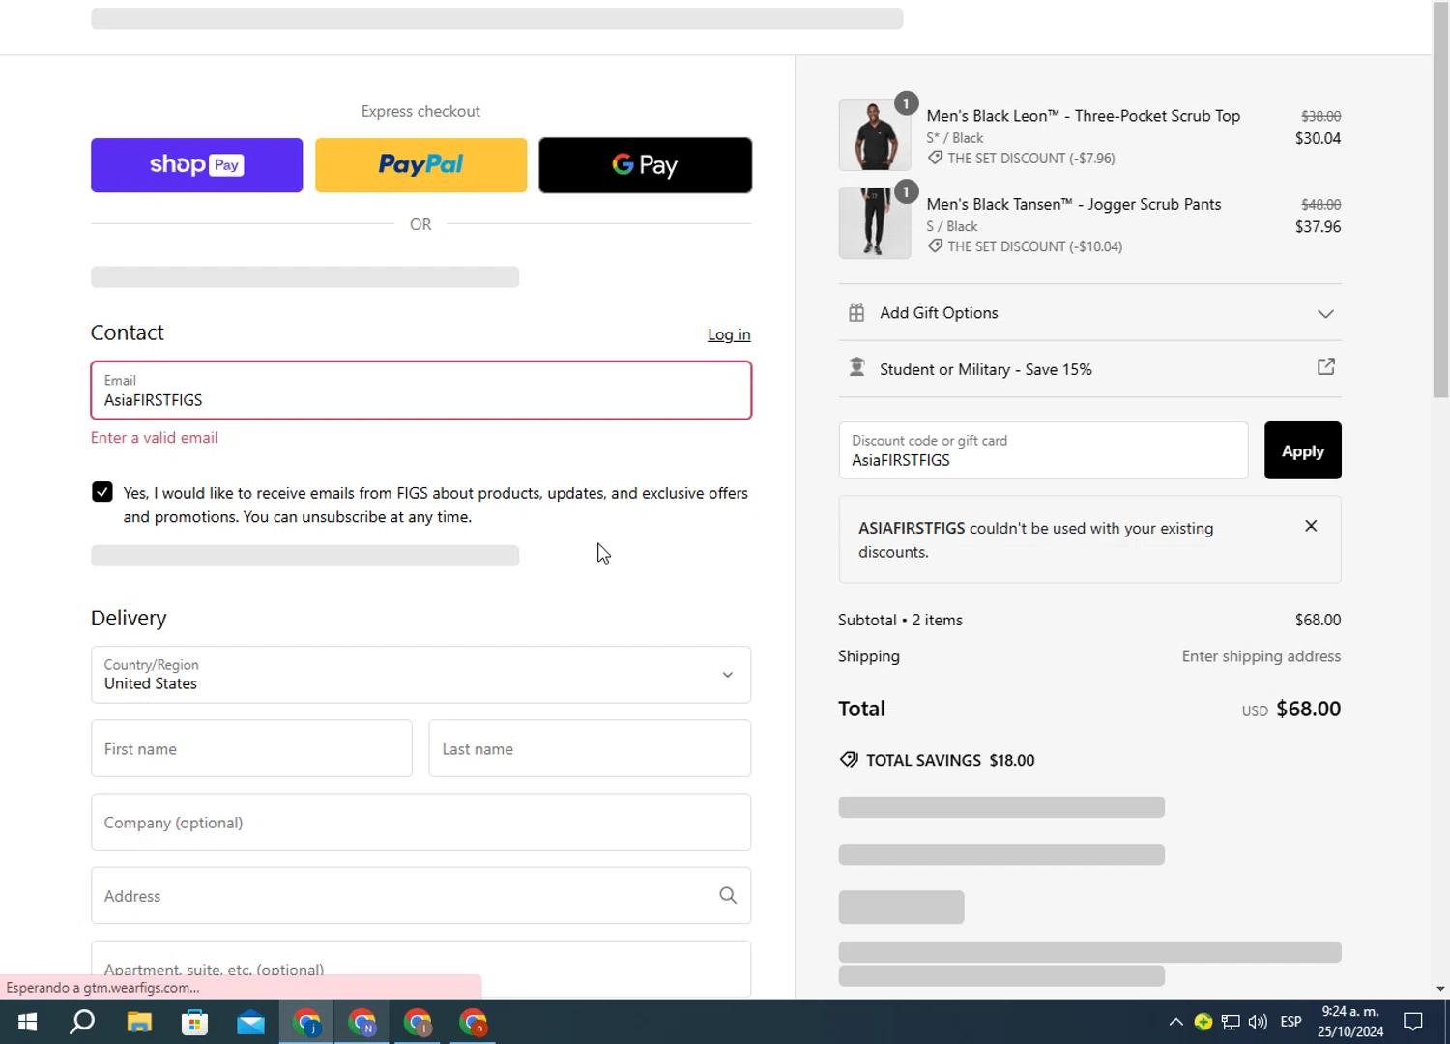This screenshot has width=1450, height=1044.
Task: Choose Google Pay express checkout
Action: 645,165
